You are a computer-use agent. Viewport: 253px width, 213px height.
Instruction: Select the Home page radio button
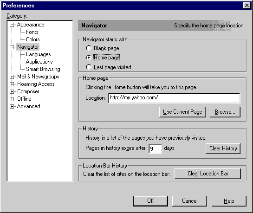coord(89,58)
